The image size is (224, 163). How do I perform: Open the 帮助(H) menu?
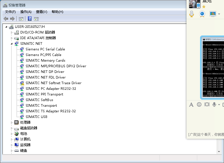57,12
